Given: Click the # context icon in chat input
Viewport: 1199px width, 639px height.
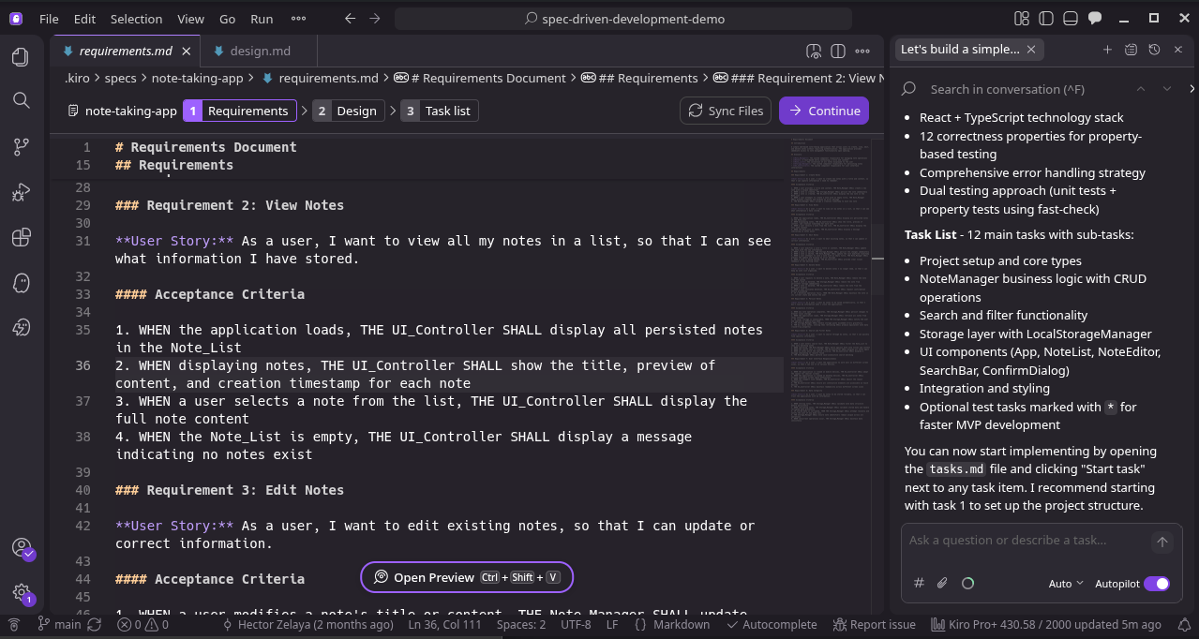Looking at the screenshot, I should coord(919,582).
